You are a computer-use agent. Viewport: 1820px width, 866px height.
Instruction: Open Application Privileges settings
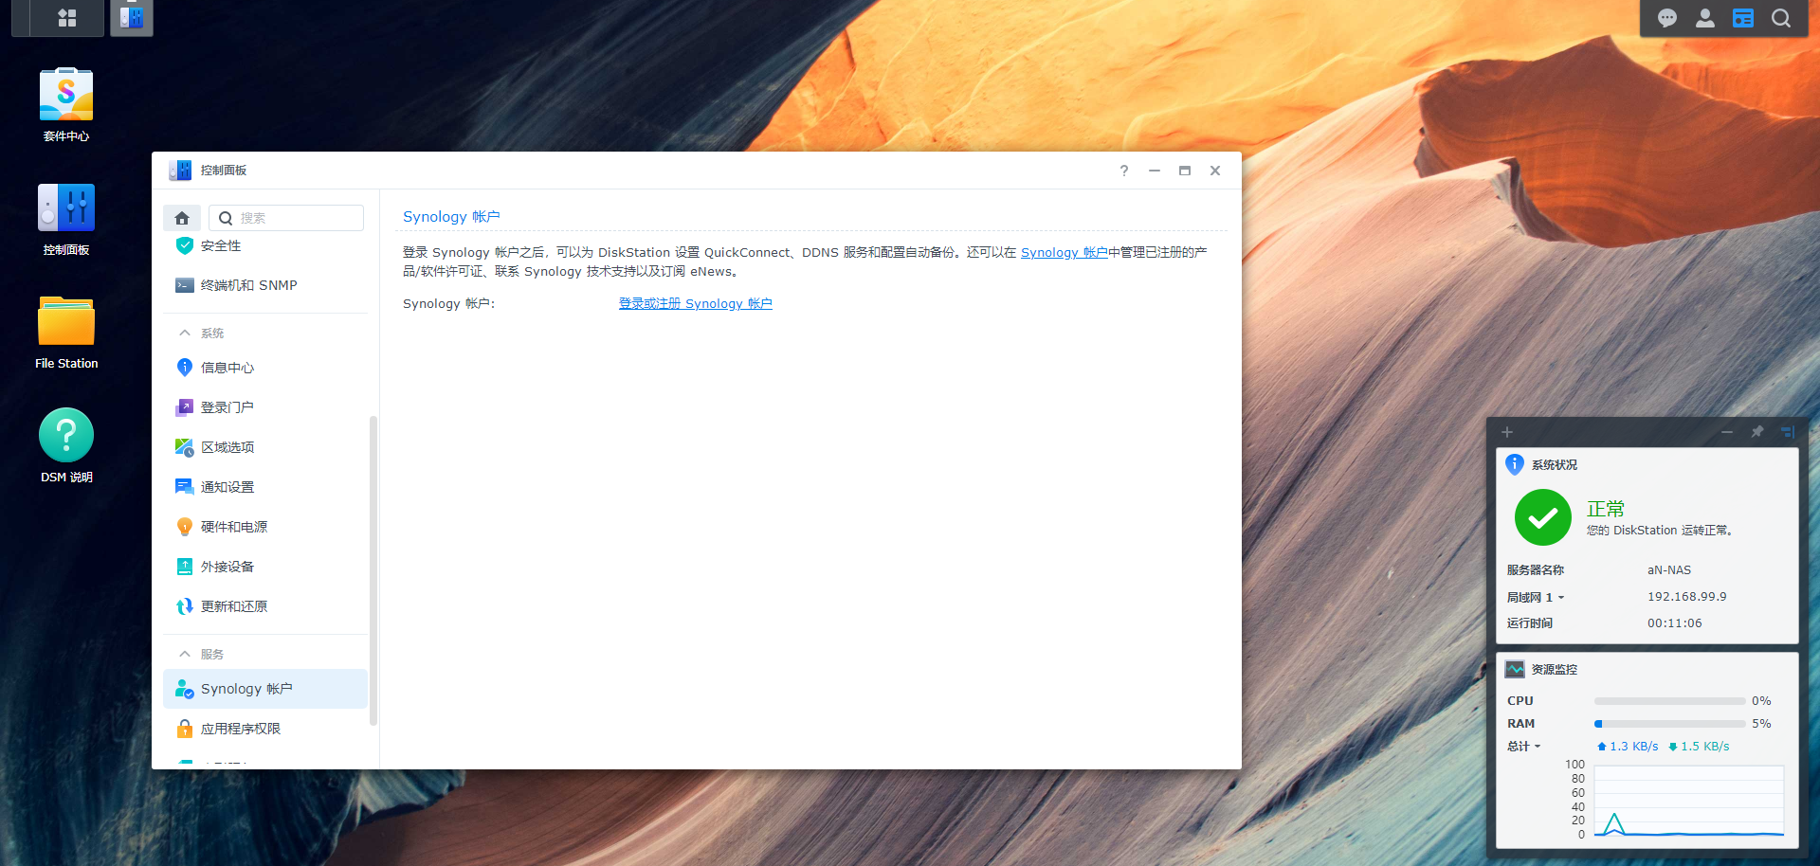(265, 729)
